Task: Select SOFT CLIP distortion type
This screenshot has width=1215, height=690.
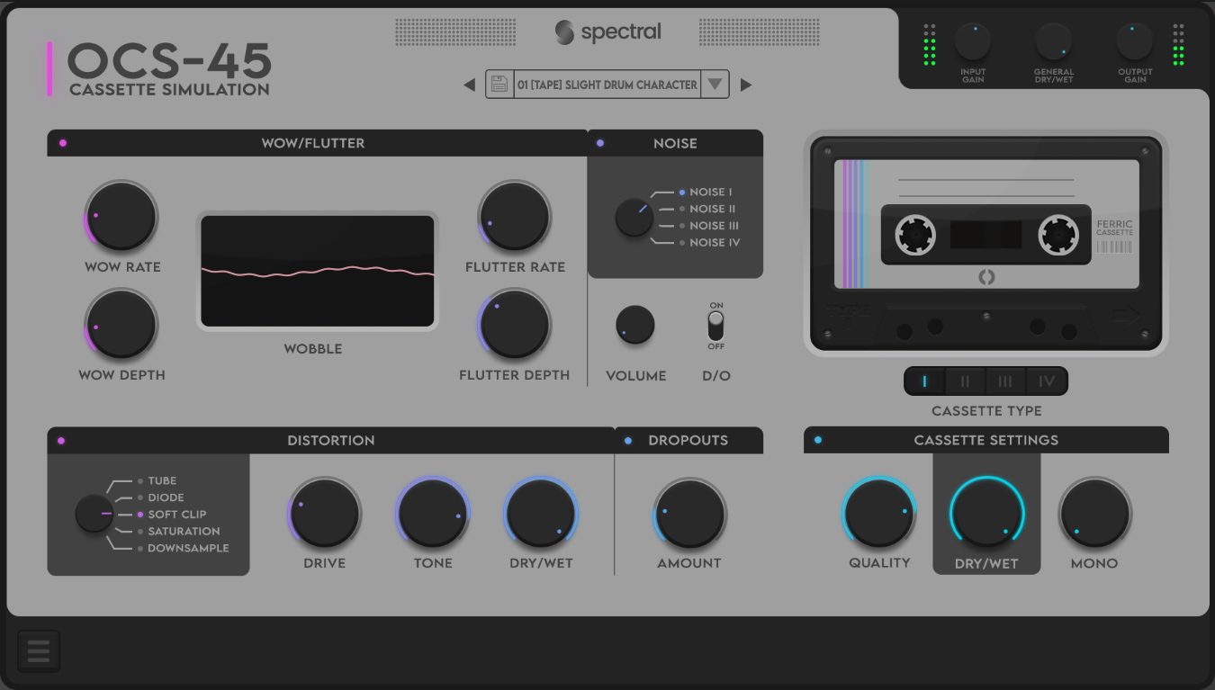Action: tap(171, 515)
